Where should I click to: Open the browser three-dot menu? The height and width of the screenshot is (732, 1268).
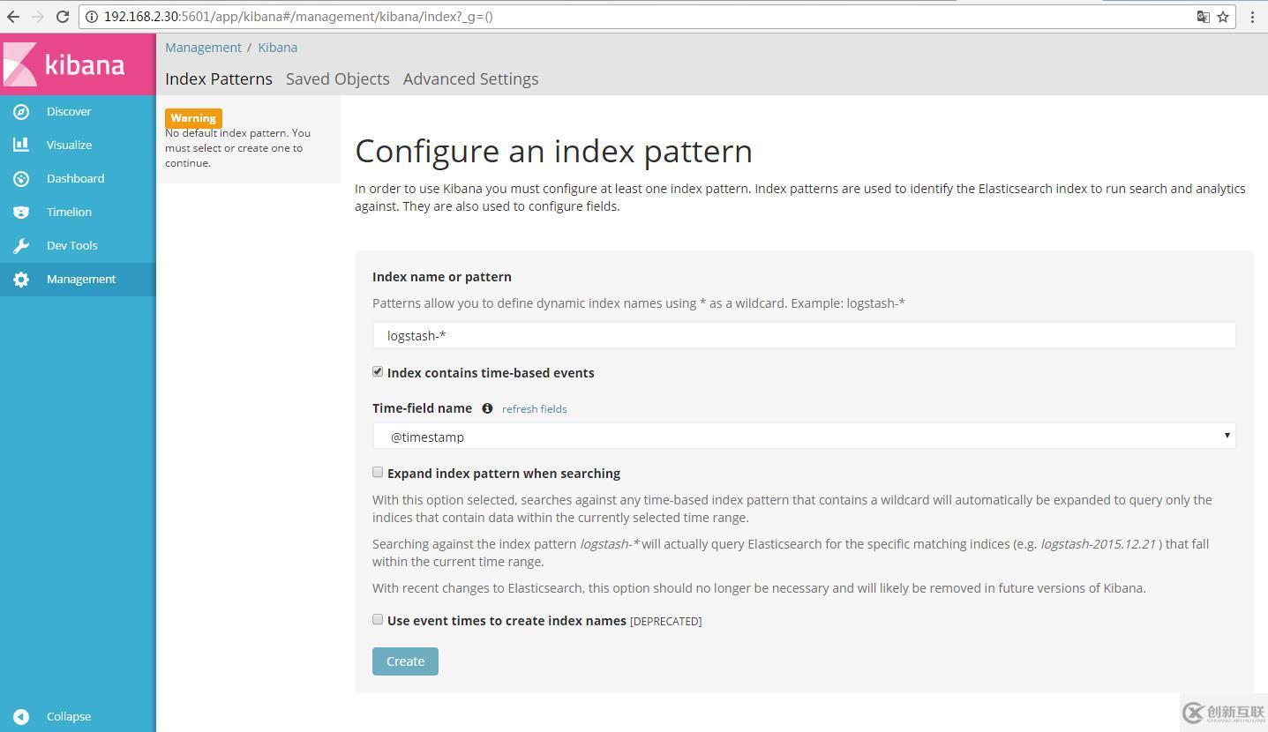pos(1252,16)
